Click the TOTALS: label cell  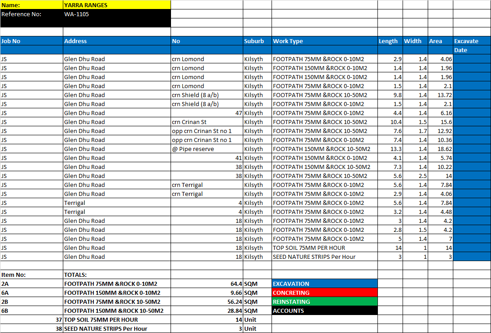click(x=117, y=275)
